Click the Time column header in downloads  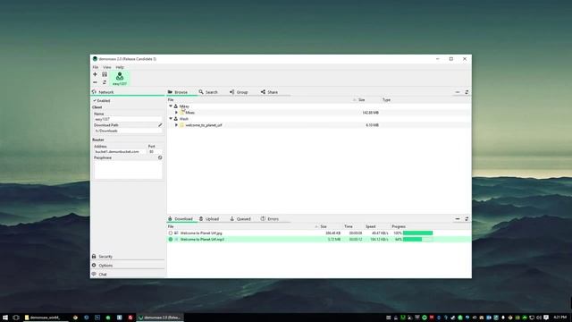(x=349, y=226)
